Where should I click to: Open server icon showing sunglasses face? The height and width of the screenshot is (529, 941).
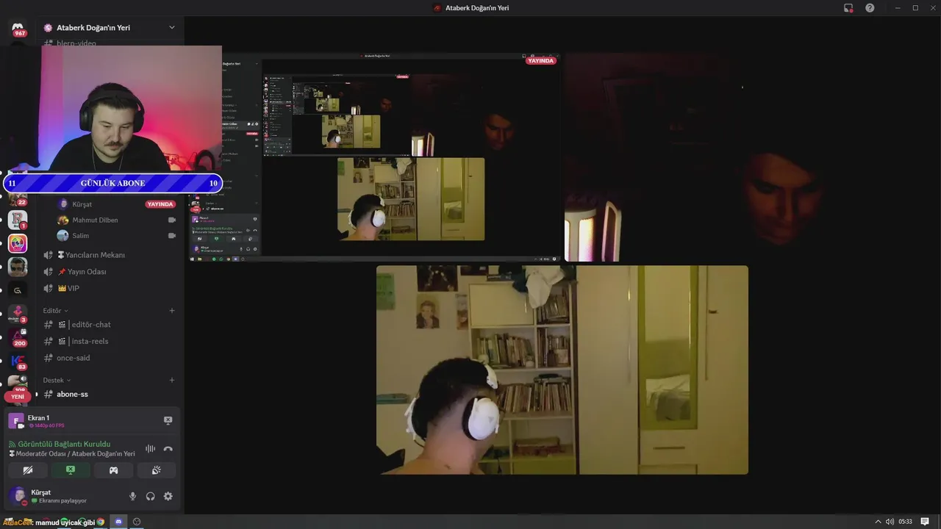[18, 267]
